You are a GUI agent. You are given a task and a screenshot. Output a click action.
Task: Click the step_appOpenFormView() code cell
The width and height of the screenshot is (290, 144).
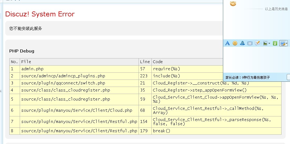point(216,90)
